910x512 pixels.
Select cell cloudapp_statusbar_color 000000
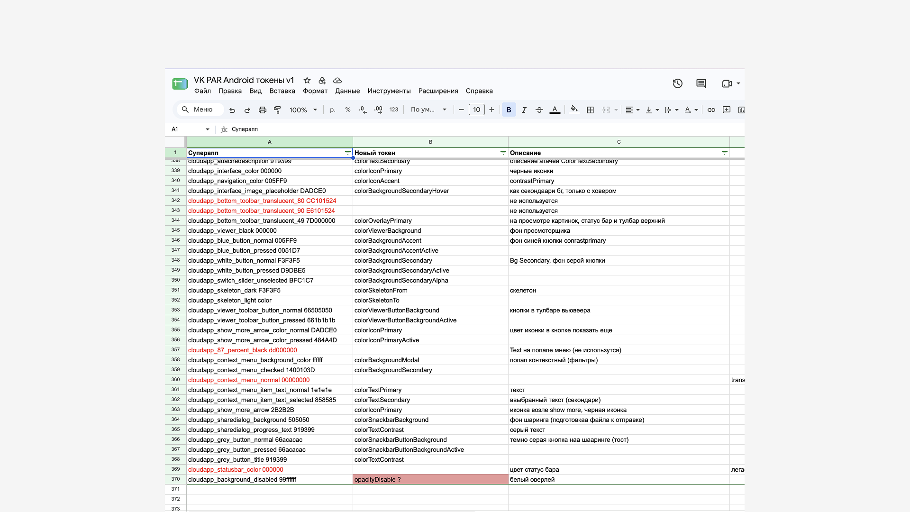click(x=270, y=470)
